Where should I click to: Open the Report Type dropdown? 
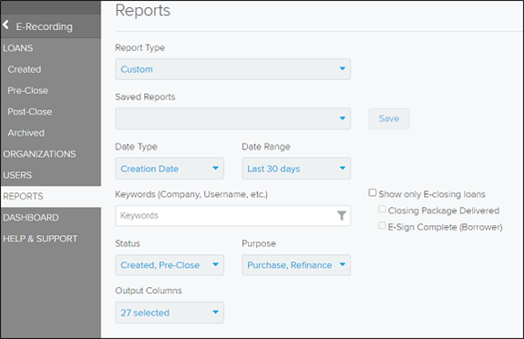(233, 69)
